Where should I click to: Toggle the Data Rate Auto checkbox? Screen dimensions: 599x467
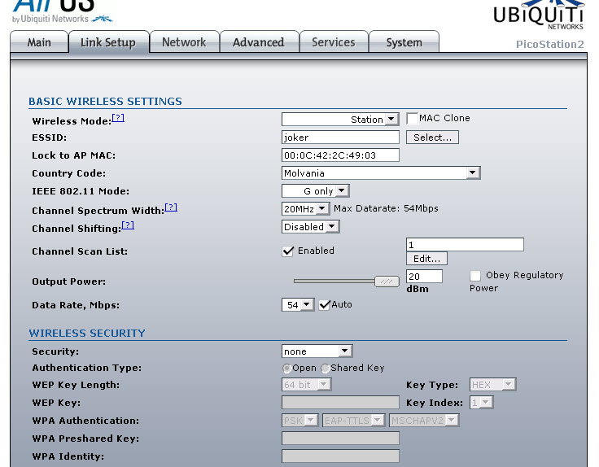[325, 305]
